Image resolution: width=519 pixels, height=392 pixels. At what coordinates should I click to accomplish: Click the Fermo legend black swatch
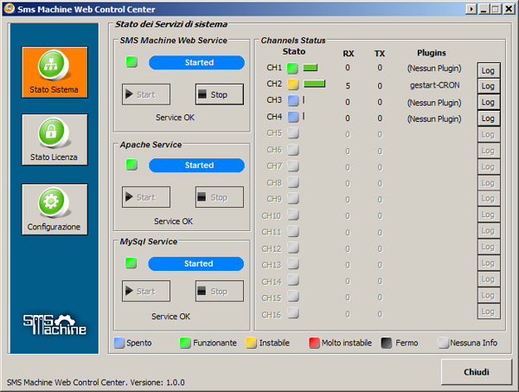click(387, 343)
